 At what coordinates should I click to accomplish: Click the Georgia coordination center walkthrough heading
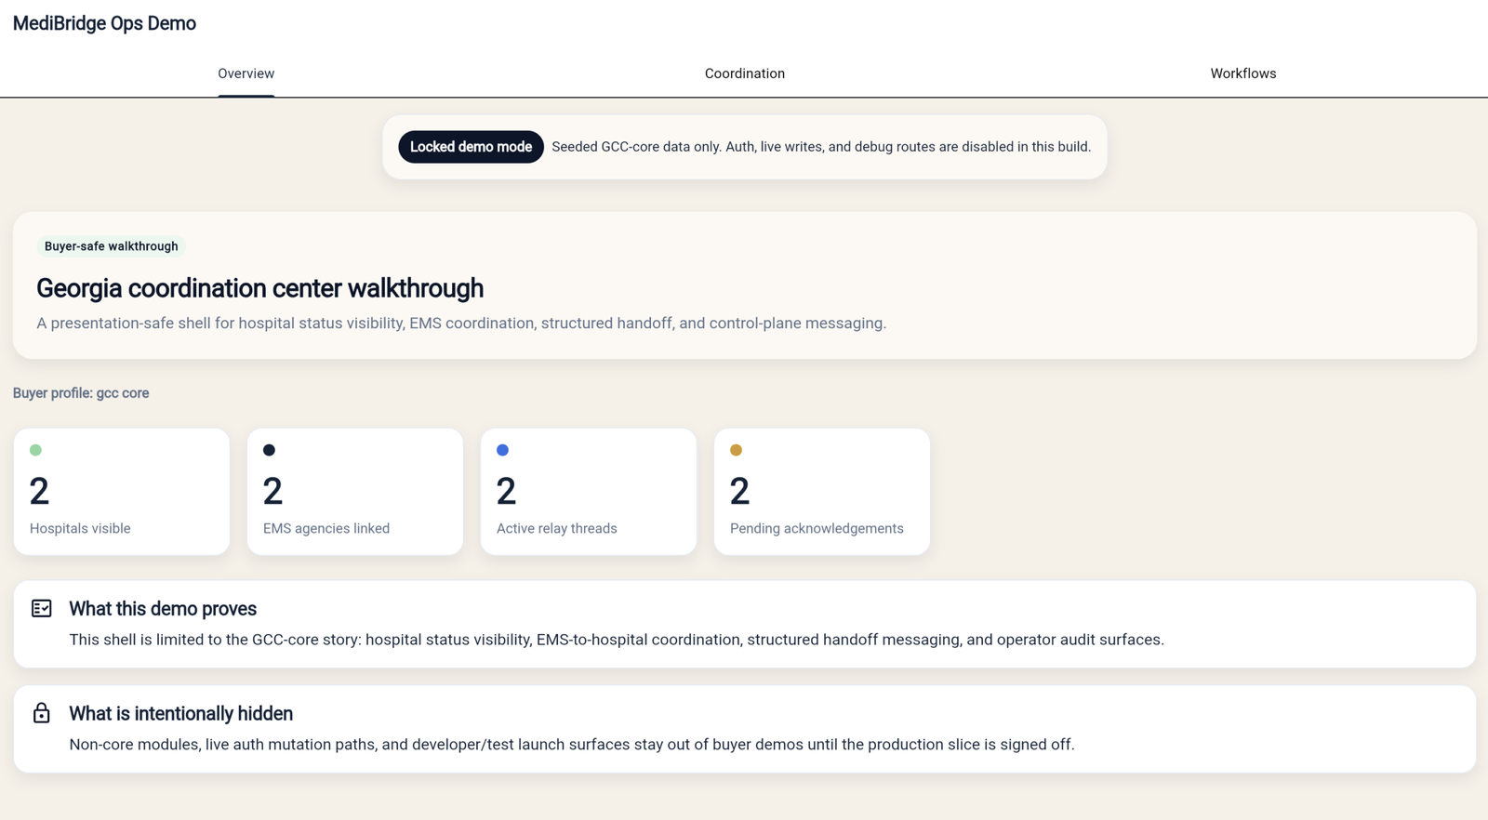[x=259, y=288]
